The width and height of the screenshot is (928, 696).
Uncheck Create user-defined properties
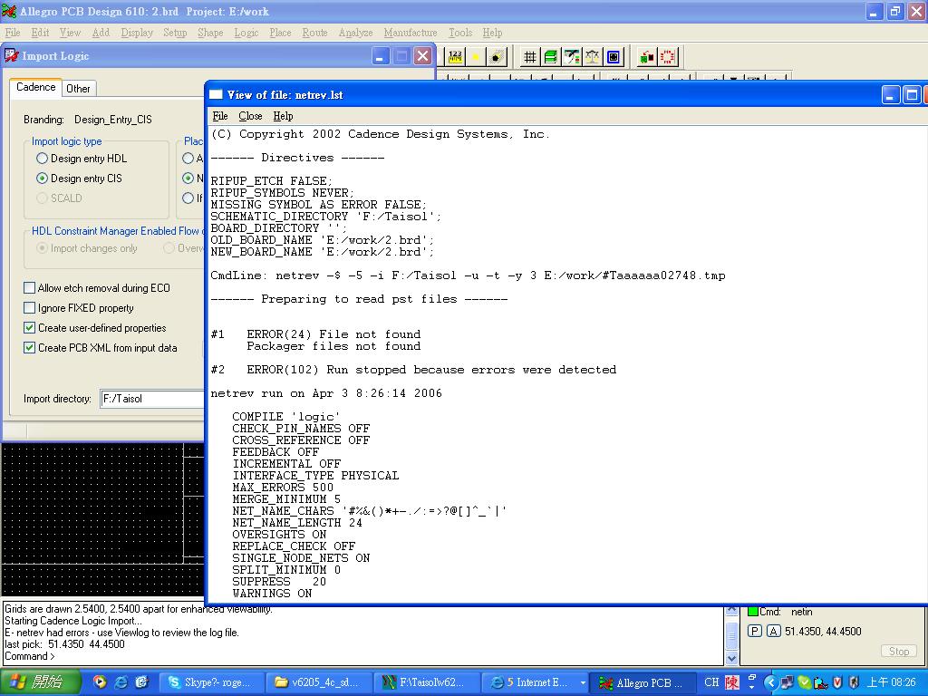(x=30, y=328)
